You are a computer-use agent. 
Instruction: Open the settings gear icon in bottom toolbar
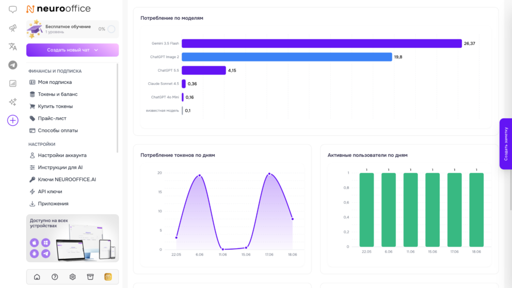coord(72,277)
